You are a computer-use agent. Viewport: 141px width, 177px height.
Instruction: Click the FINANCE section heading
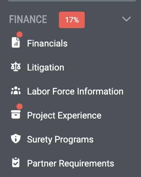click(x=28, y=19)
